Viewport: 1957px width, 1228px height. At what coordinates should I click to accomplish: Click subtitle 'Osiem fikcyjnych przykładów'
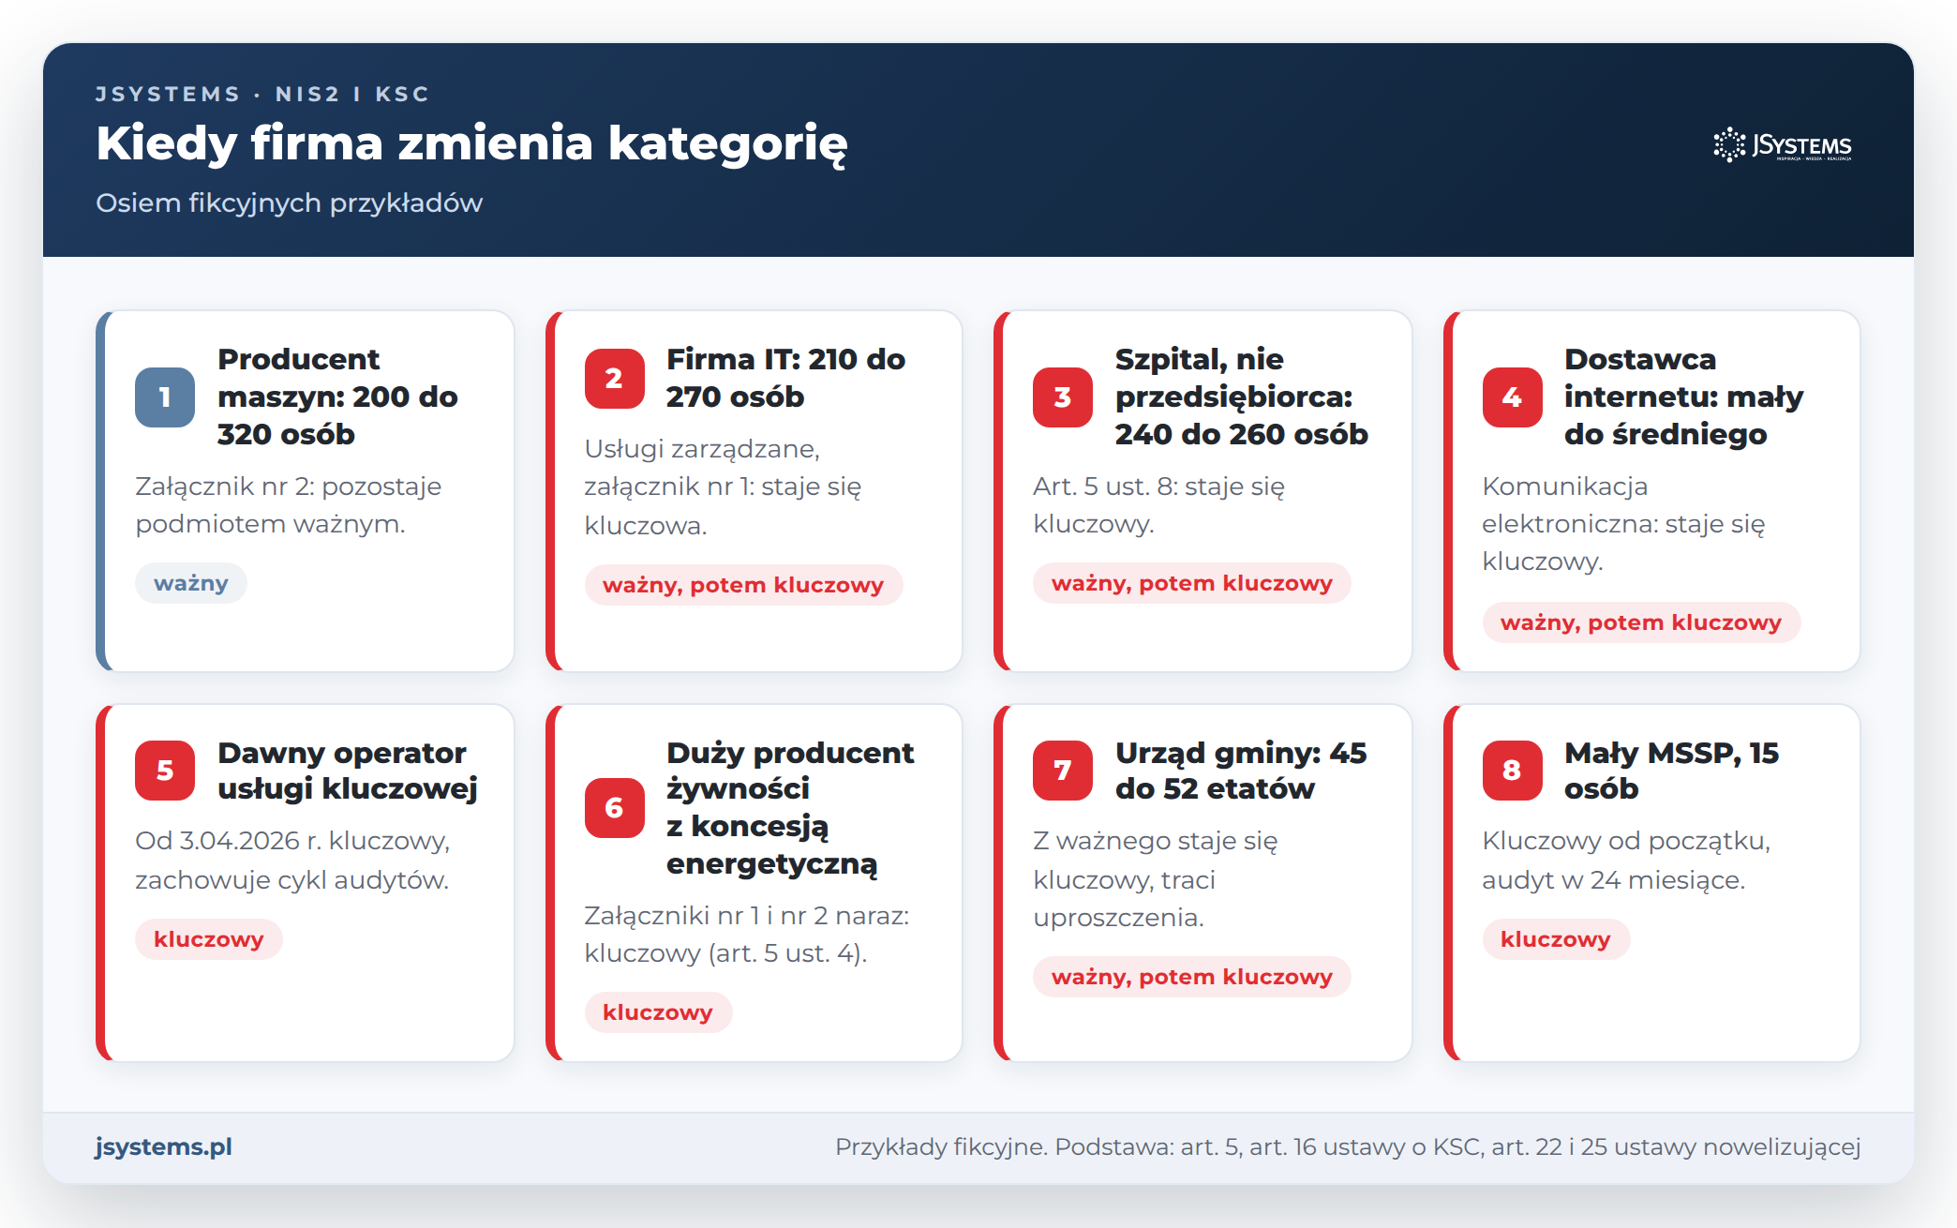pos(290,202)
